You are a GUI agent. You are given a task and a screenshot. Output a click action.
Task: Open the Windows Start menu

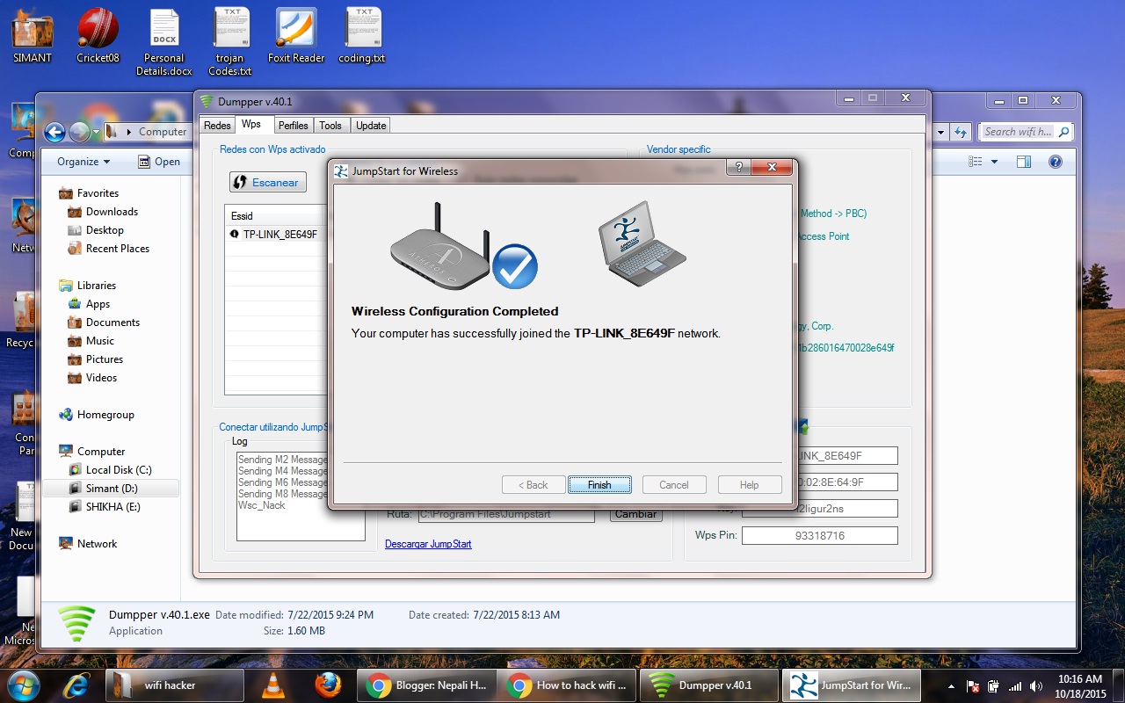21,685
